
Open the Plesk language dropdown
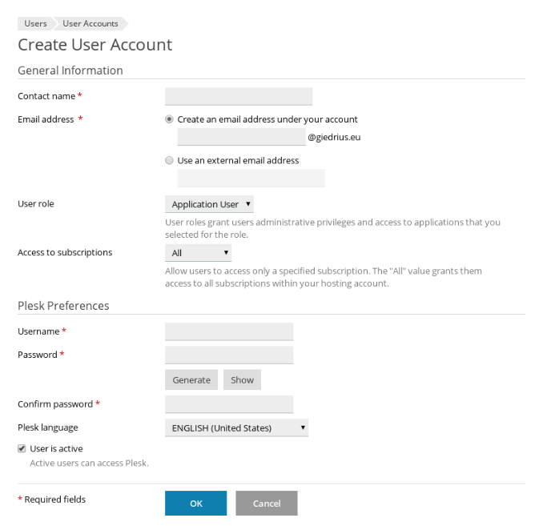[x=236, y=428]
